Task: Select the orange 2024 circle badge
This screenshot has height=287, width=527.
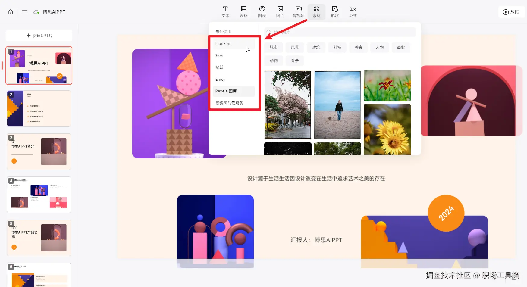Action: click(x=446, y=213)
